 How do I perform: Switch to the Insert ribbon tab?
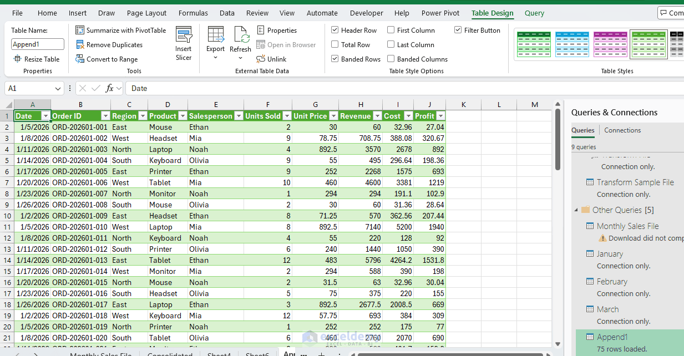78,13
